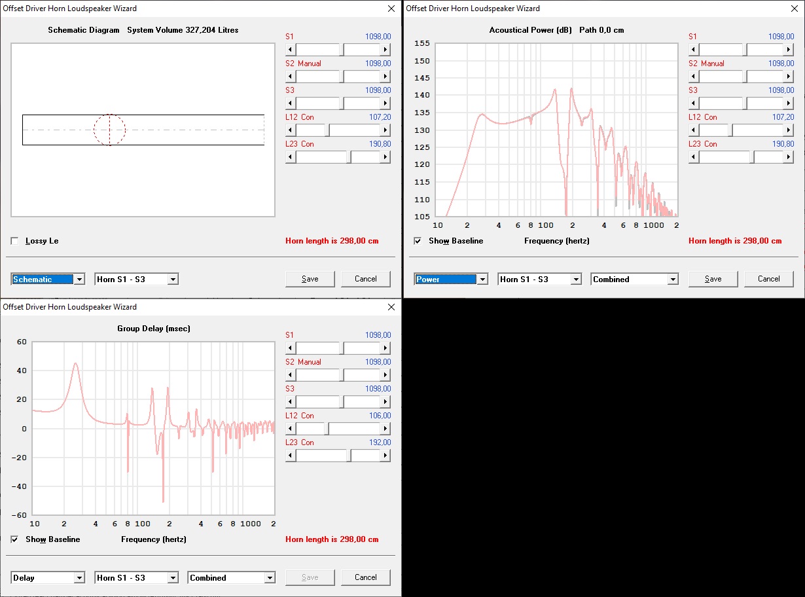Click the driver circle in schematic diagram
Viewport: 805px width, 597px height.
(x=109, y=130)
